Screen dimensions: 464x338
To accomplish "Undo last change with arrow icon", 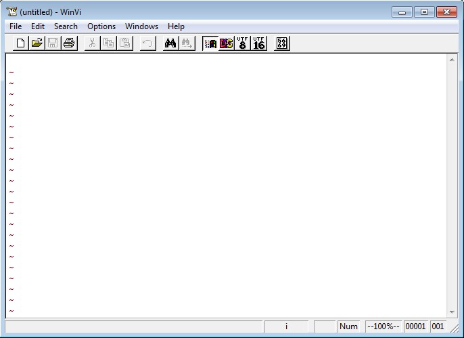I will pos(147,43).
